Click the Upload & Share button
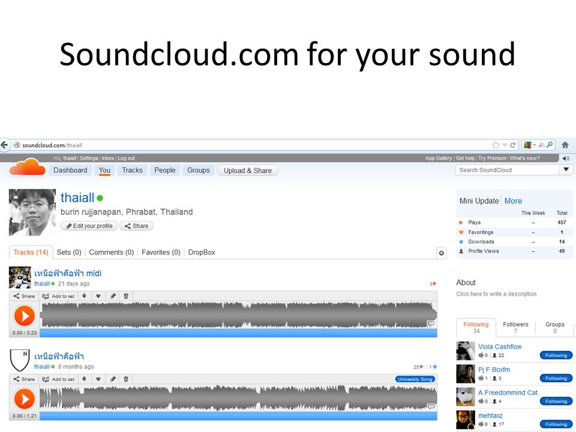The height and width of the screenshot is (432, 576). coord(248,170)
